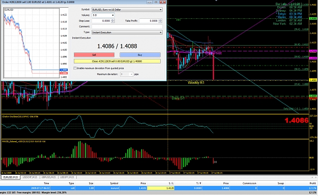Click the S / L column header

[171, 183]
